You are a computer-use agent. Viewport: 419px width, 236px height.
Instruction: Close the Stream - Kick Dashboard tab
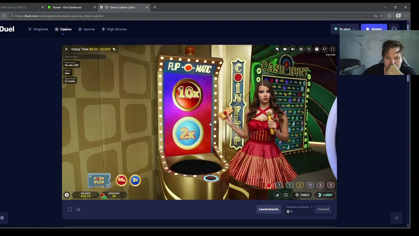[x=95, y=7]
